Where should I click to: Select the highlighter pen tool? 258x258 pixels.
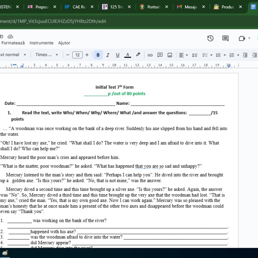pos(138,55)
